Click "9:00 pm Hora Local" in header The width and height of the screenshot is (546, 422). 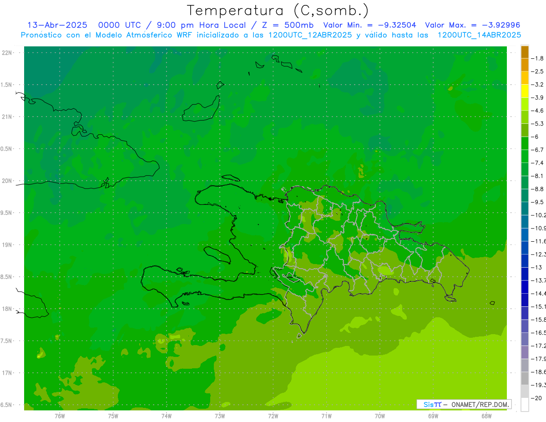pos(201,25)
